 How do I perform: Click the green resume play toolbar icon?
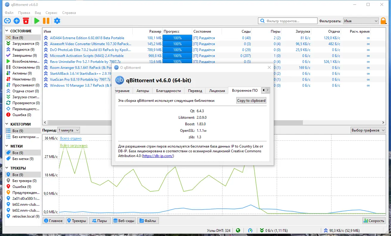[x=37, y=21]
